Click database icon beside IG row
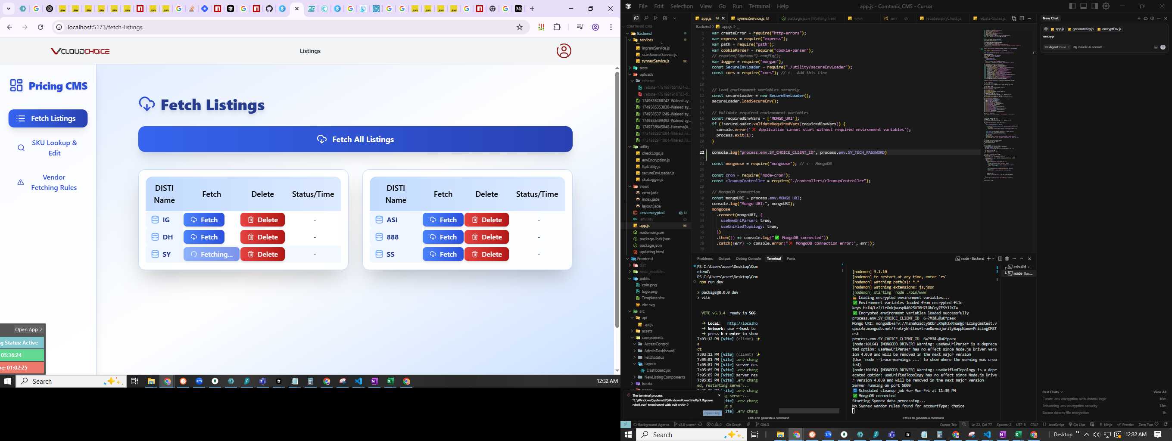Viewport: 1172px width, 441px height. (x=155, y=220)
